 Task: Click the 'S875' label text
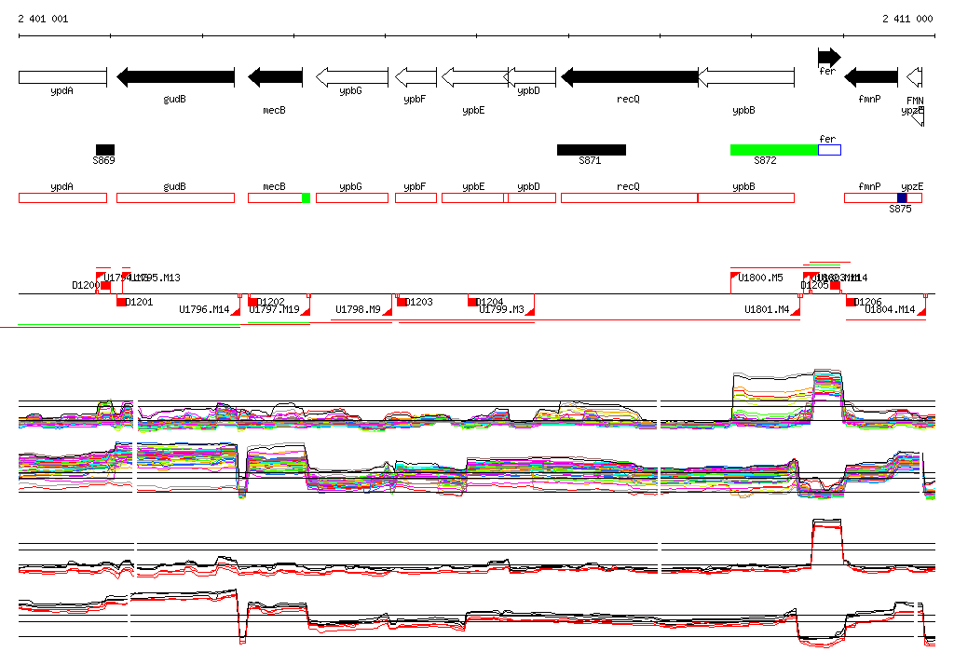tap(900, 209)
